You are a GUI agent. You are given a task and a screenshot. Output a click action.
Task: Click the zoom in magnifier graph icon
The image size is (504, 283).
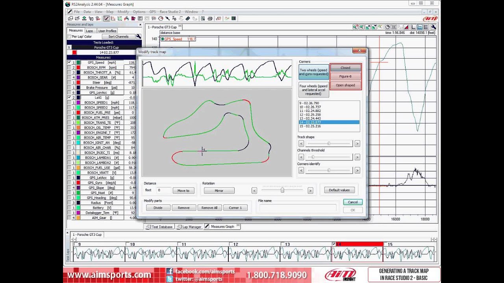pyautogui.click(x=362, y=27)
